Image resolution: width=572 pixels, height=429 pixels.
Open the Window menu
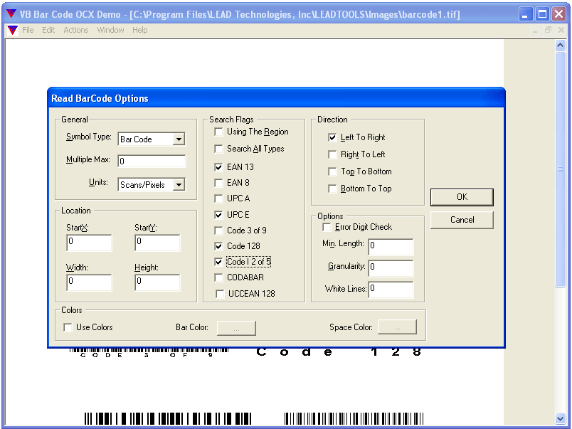tap(110, 30)
